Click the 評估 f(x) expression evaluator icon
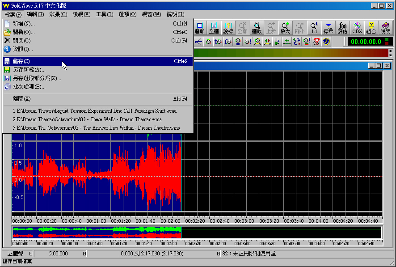Viewport: 396px width, 267px height. [342, 28]
